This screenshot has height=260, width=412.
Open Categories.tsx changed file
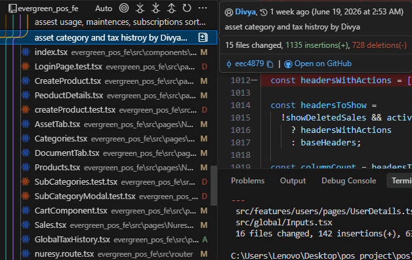(x=115, y=139)
